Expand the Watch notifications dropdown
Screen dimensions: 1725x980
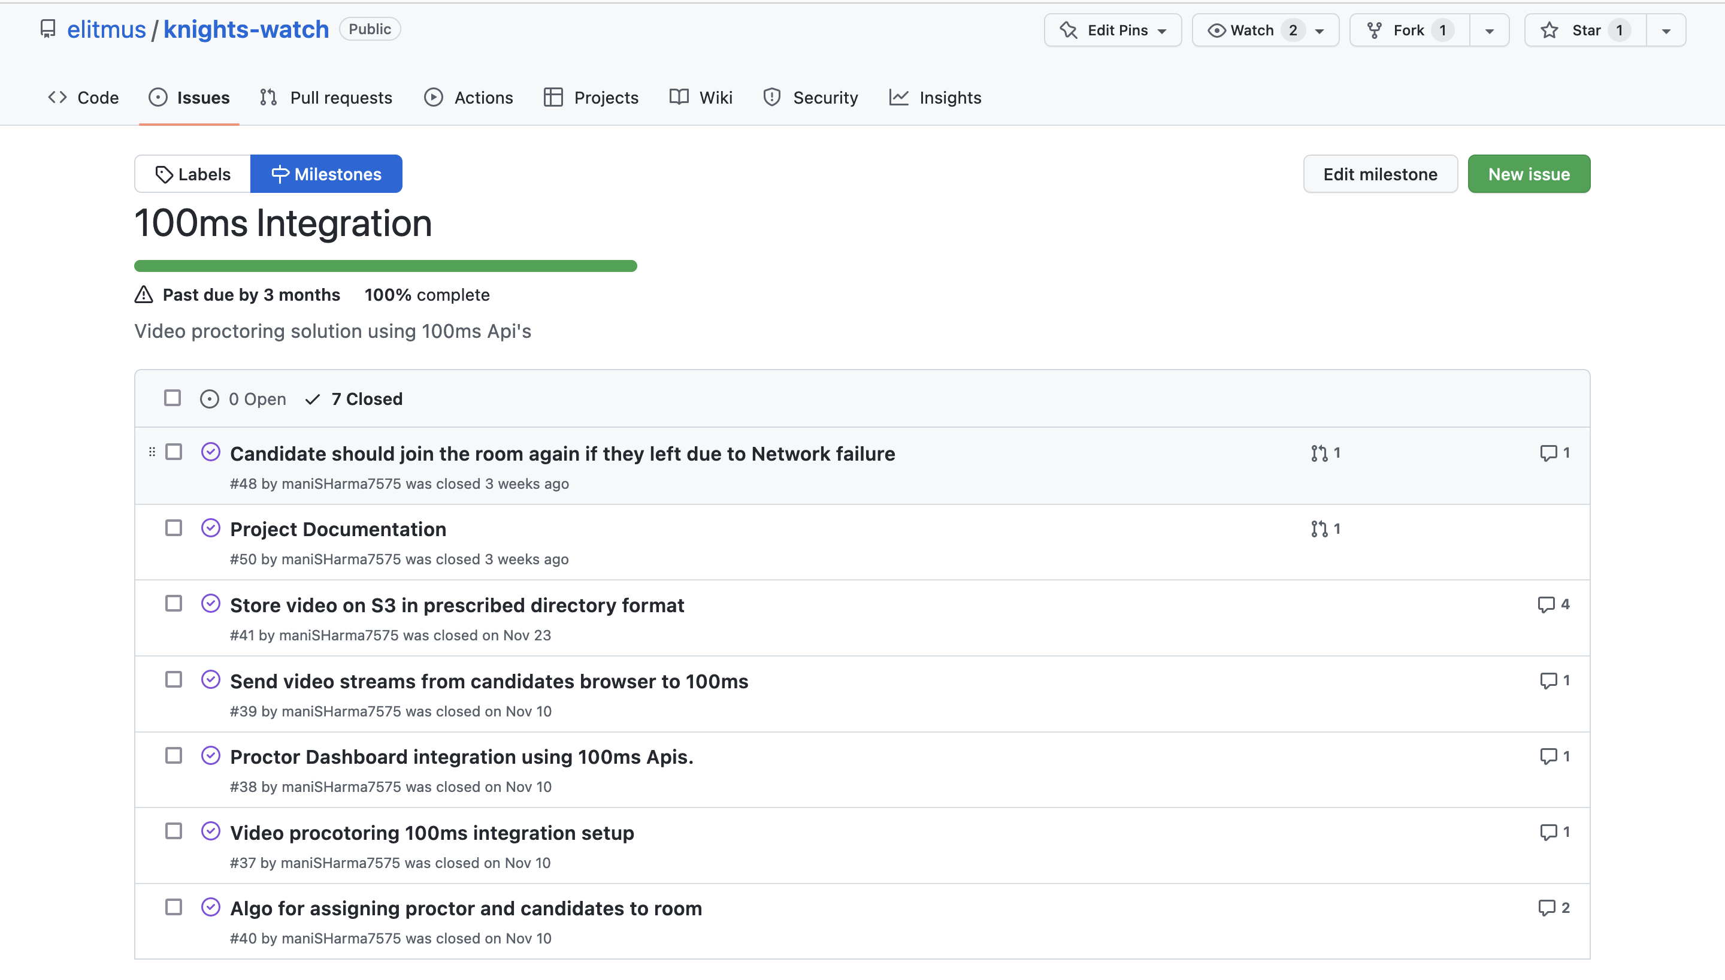coord(1320,31)
